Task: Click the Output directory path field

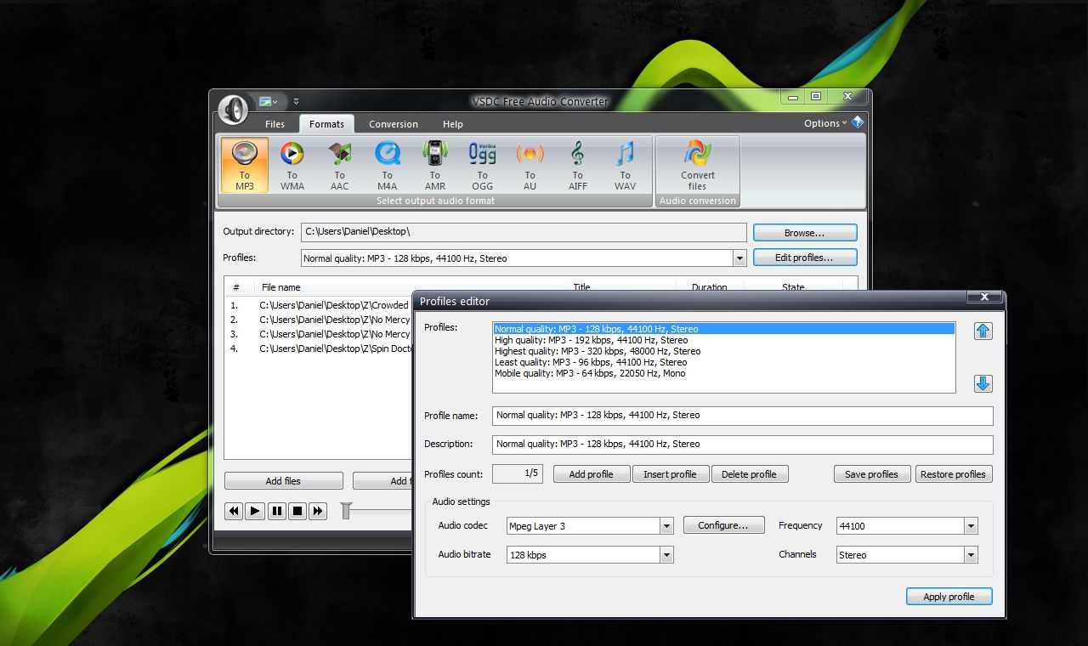Action: tap(524, 232)
